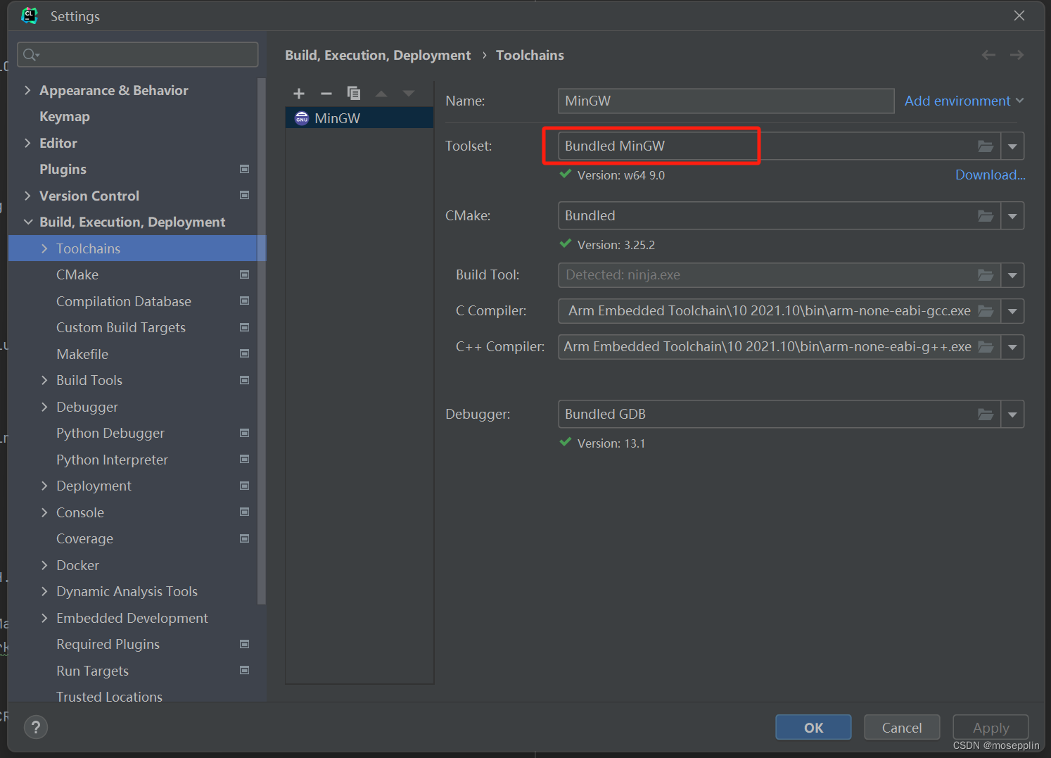Browse folder for CMake path

[986, 216]
